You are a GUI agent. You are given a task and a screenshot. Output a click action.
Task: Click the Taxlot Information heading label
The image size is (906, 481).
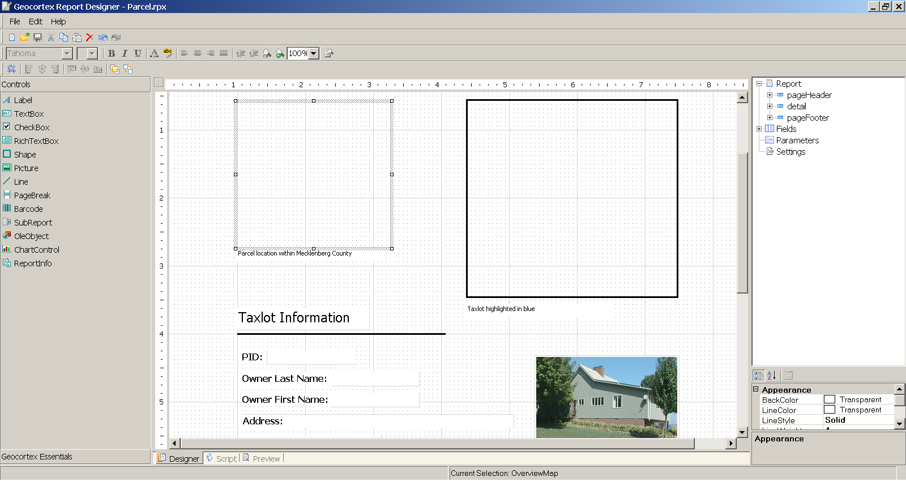click(294, 318)
